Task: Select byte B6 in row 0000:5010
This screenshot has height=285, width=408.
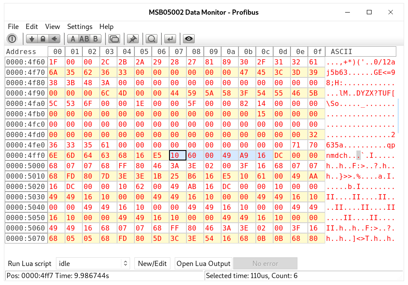Action: coord(195,176)
